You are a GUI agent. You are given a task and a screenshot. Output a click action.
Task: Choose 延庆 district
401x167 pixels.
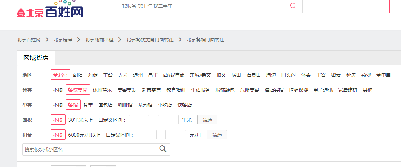[x=351, y=75]
